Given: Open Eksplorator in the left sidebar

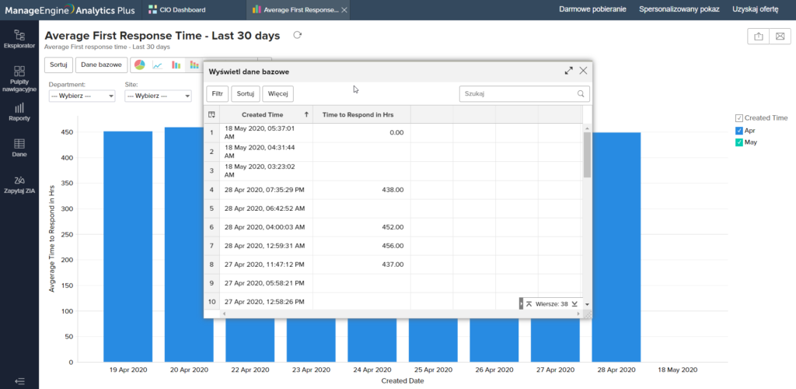Looking at the screenshot, I should pyautogui.click(x=19, y=39).
